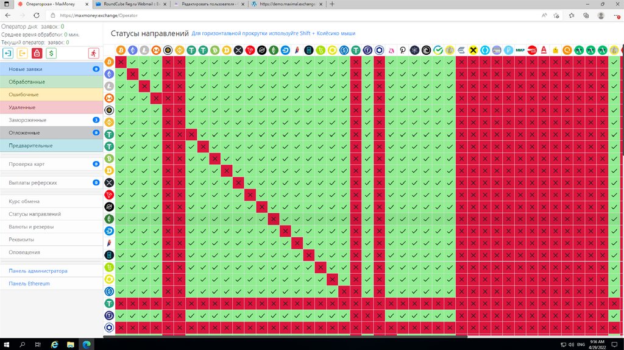Click the Ethereum icon in the column header

(x=132, y=50)
